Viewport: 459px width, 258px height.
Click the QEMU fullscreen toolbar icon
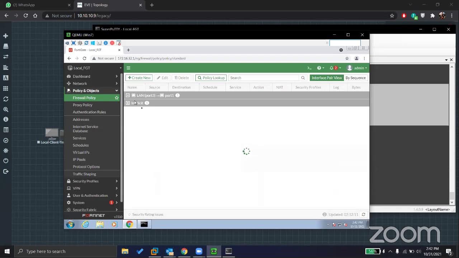tap(74, 43)
